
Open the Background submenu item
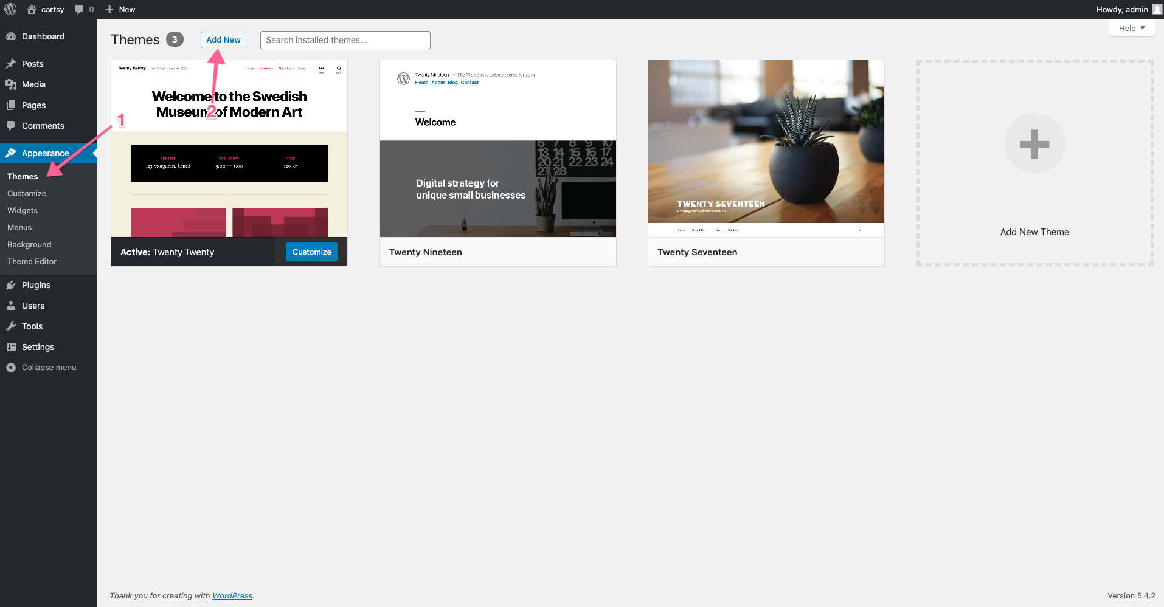tap(29, 244)
